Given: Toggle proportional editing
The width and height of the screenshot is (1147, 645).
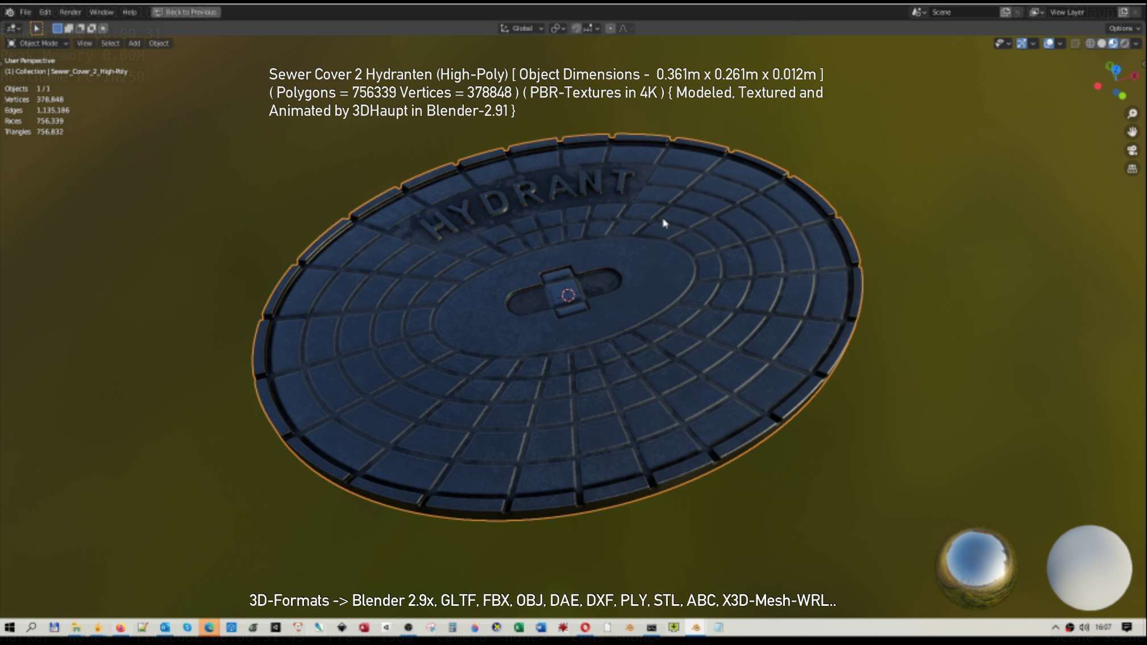Looking at the screenshot, I should click(610, 28).
